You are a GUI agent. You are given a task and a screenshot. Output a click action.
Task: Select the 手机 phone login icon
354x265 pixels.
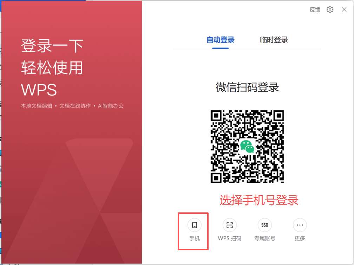click(195, 225)
